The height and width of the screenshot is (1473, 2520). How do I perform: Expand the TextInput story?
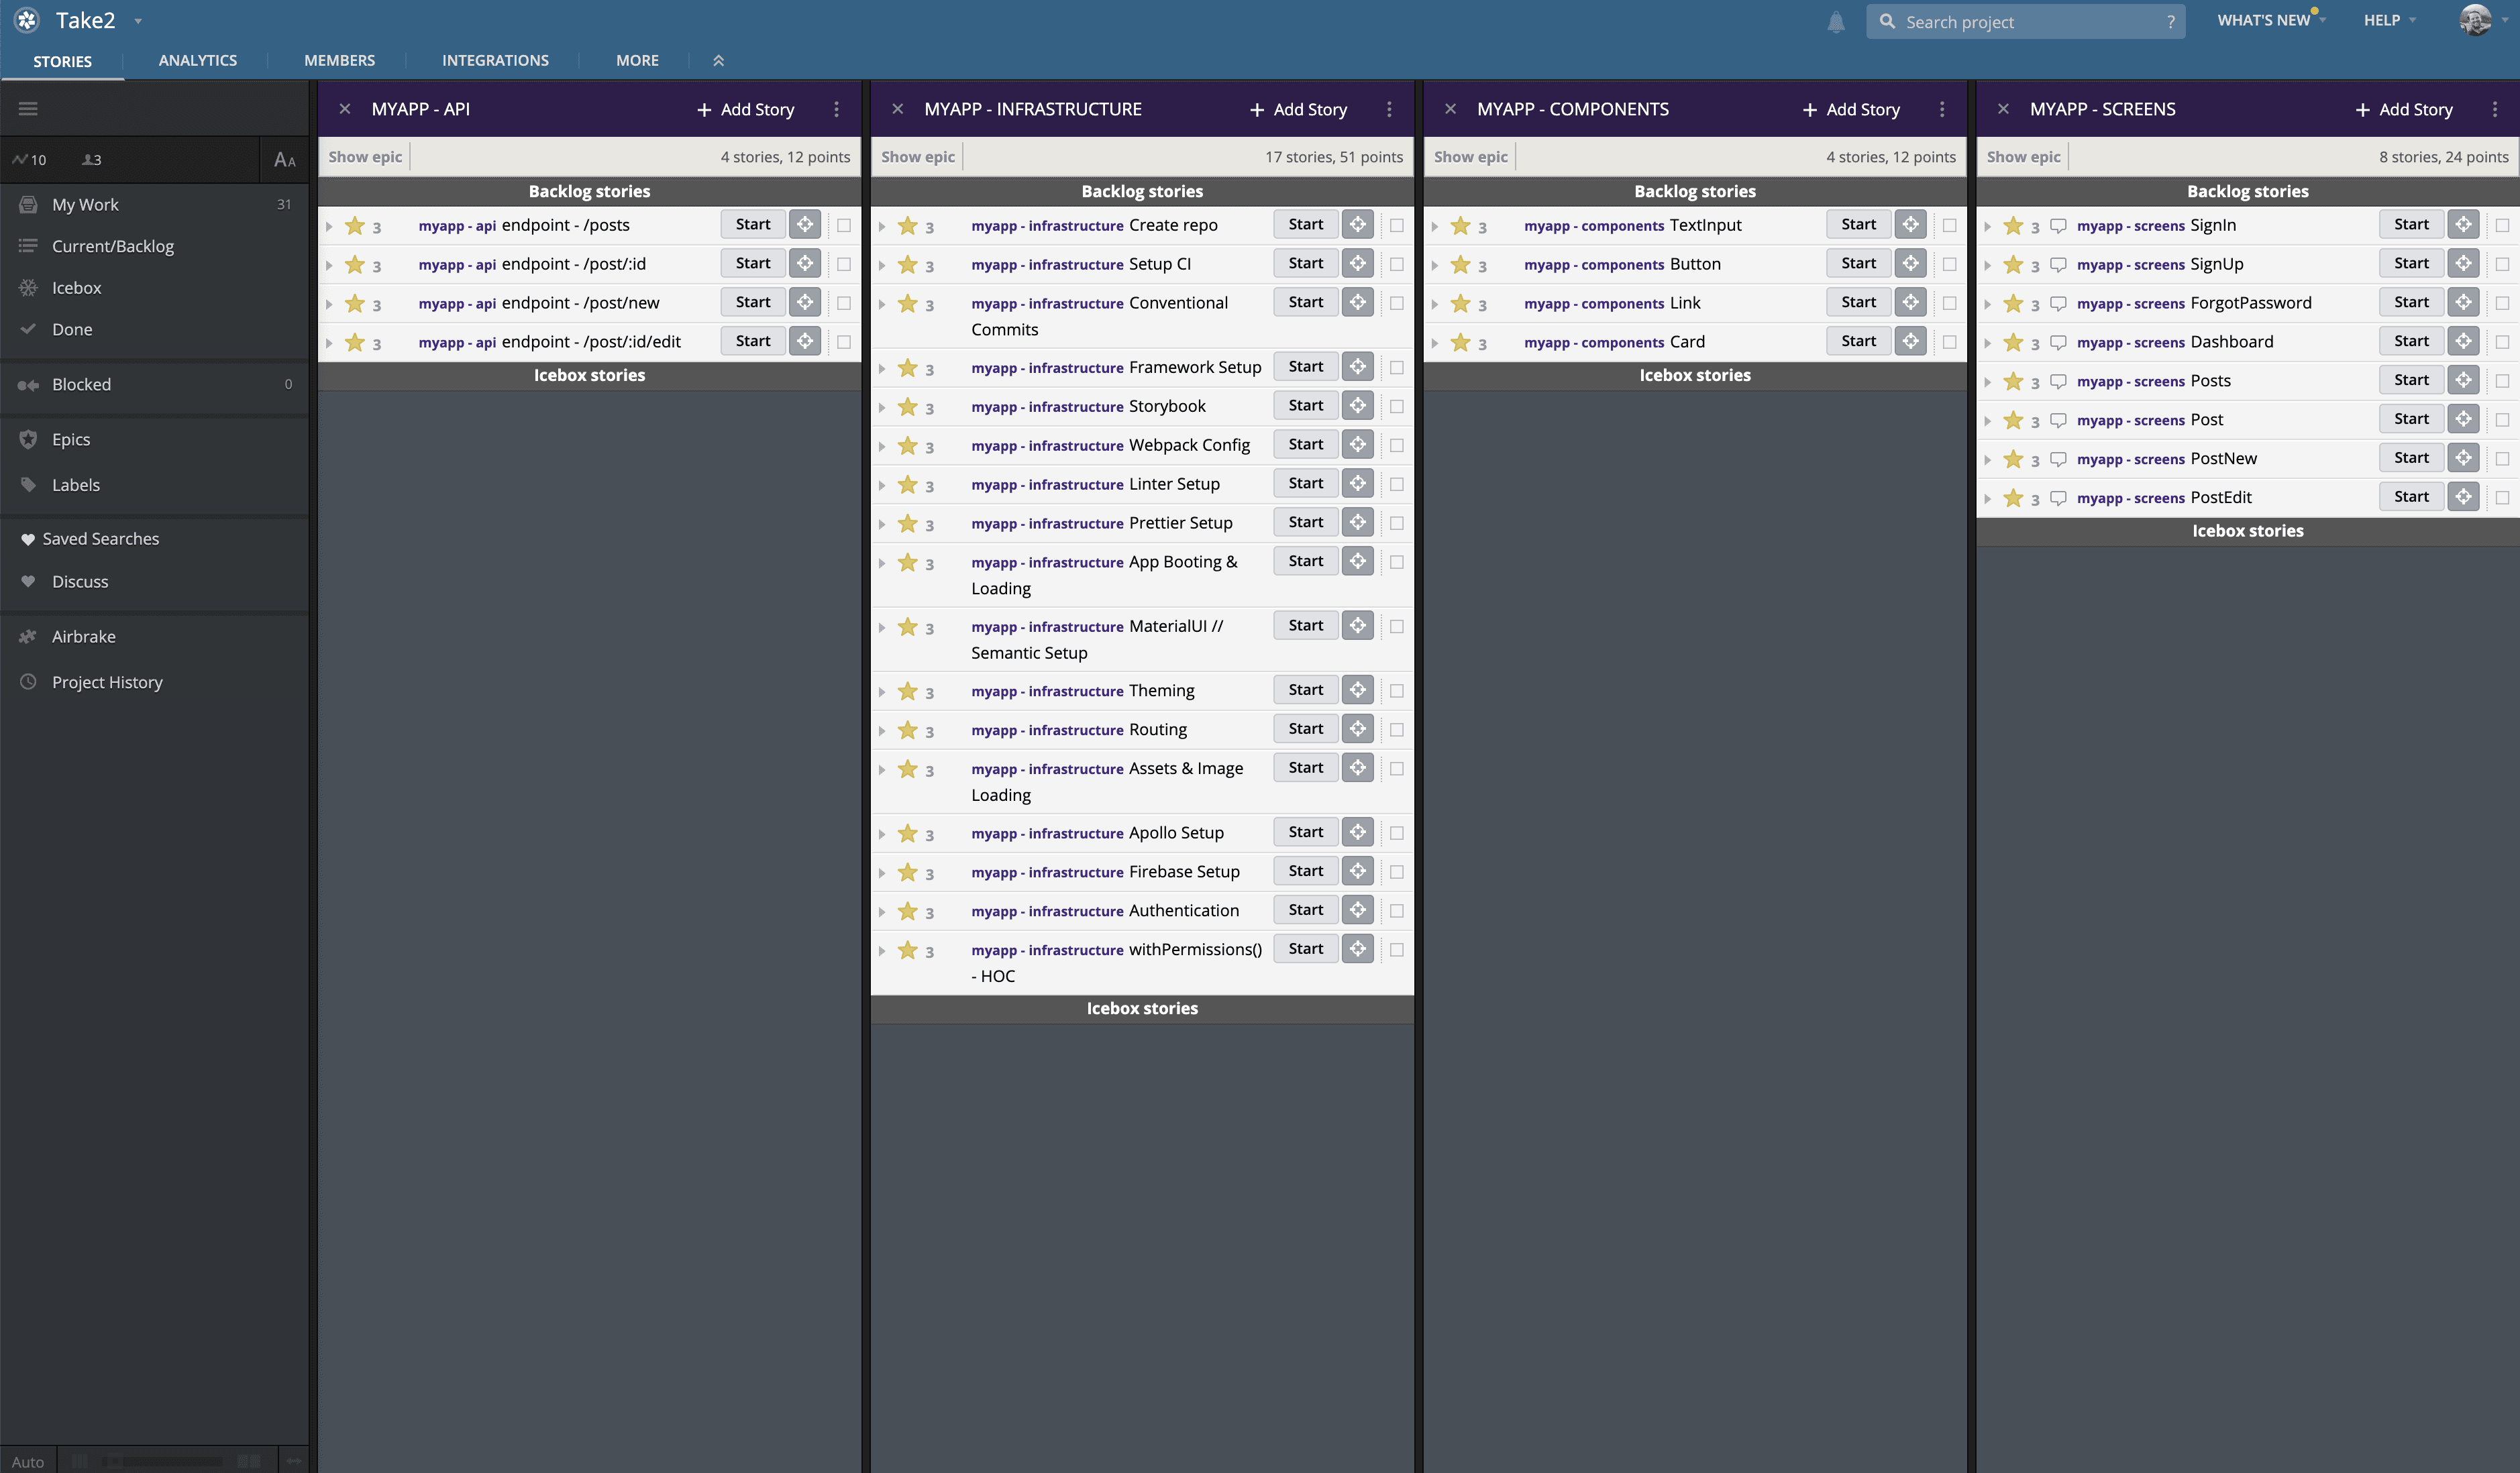[1435, 227]
